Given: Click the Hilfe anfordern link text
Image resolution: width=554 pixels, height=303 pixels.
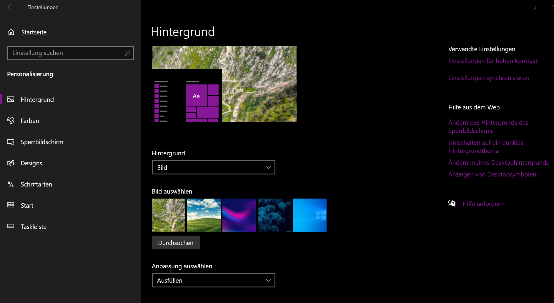Looking at the screenshot, I should (483, 204).
